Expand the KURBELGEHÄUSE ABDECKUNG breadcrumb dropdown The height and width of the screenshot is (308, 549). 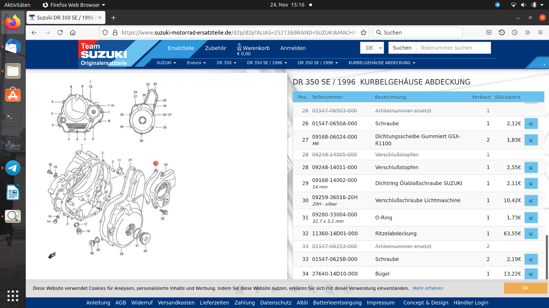click(382, 63)
